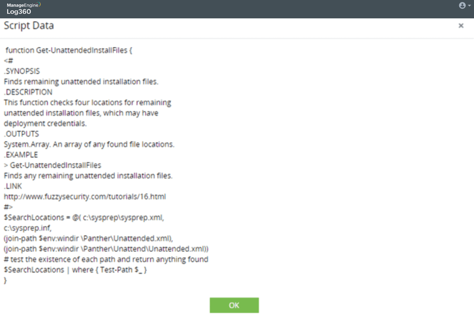Click the where { Test-Path $_ } line

pyautogui.click(x=75, y=270)
